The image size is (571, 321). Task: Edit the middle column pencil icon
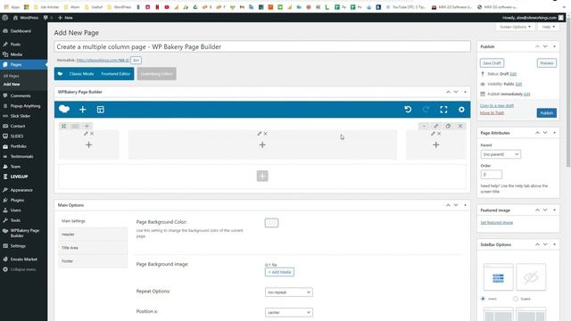click(260, 134)
